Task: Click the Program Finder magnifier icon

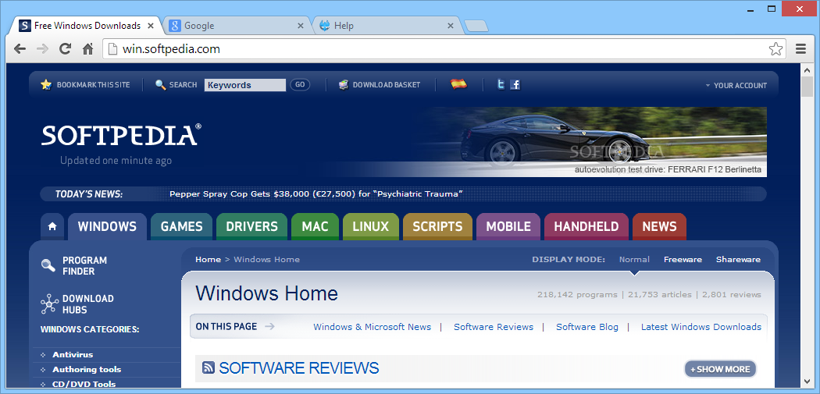Action: point(48,265)
